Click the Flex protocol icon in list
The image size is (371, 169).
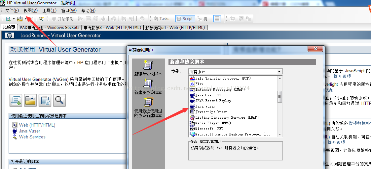coord(192,84)
